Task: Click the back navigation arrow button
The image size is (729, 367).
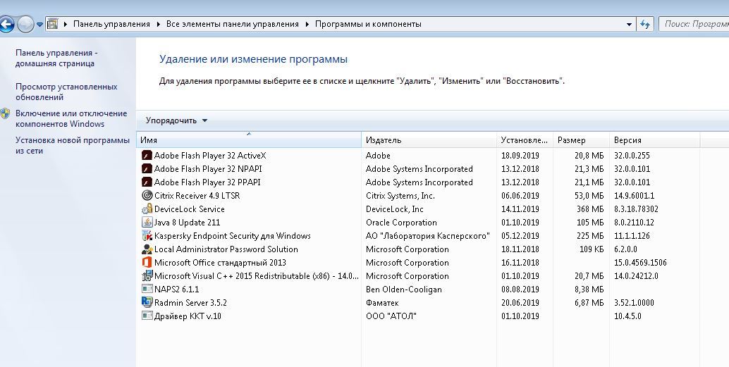Action: tap(7, 24)
